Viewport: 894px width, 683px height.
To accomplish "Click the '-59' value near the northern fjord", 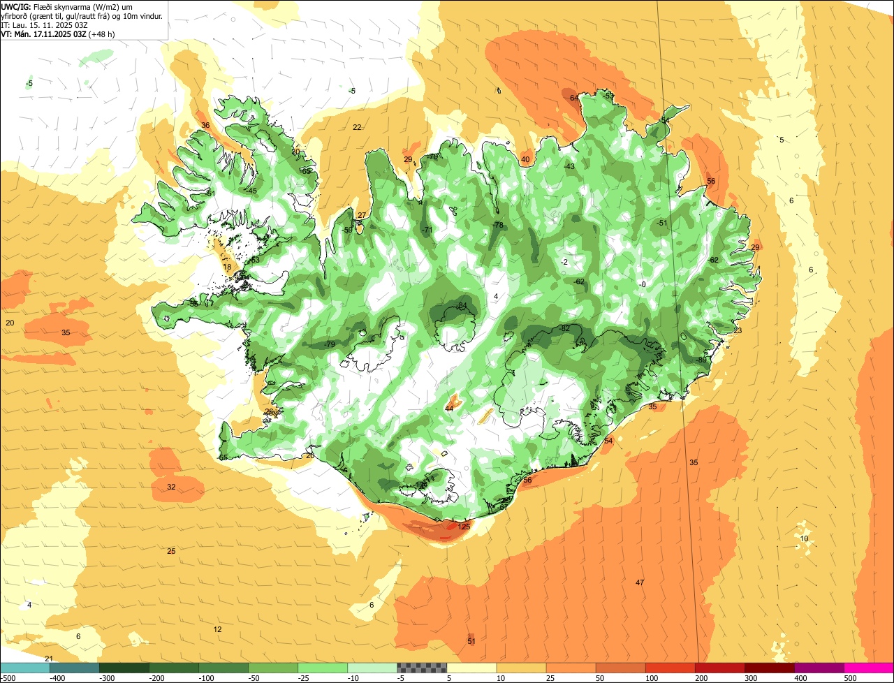I will pyautogui.click(x=348, y=230).
